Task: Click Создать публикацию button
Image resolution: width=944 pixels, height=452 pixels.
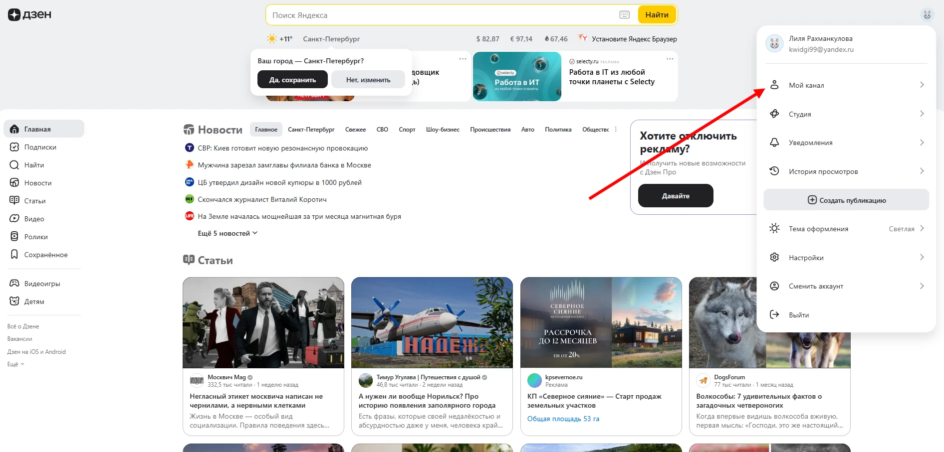Action: pos(846,200)
